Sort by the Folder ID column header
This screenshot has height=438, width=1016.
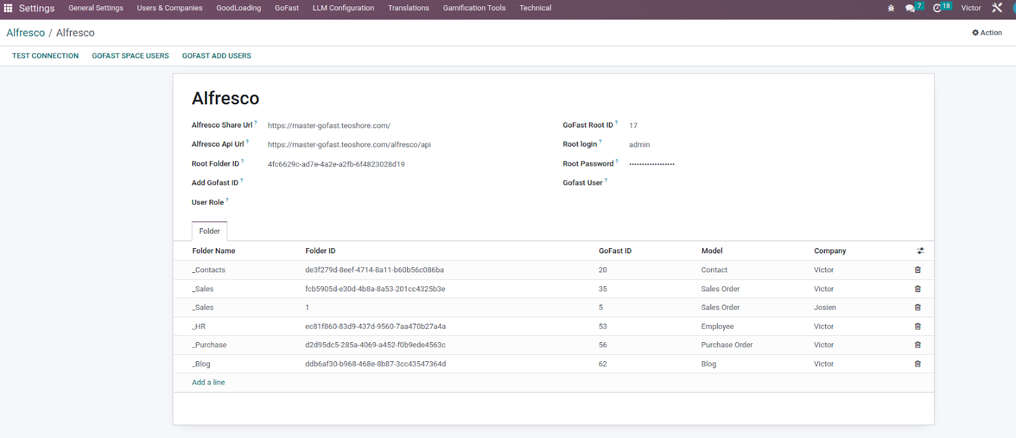[321, 251]
